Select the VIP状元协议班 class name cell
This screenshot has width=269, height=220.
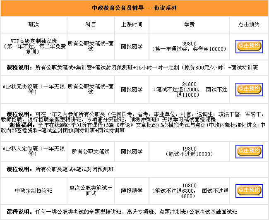click(34, 89)
